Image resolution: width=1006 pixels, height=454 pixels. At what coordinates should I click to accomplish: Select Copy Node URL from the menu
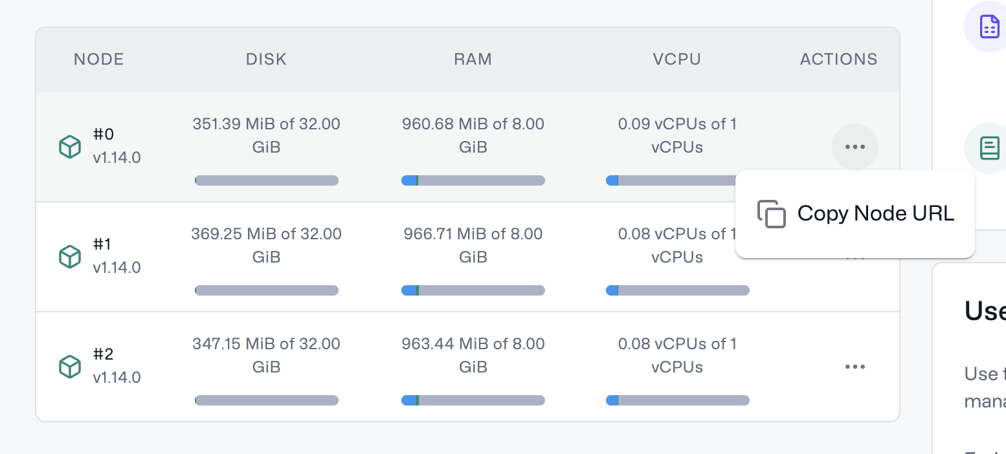tap(875, 213)
